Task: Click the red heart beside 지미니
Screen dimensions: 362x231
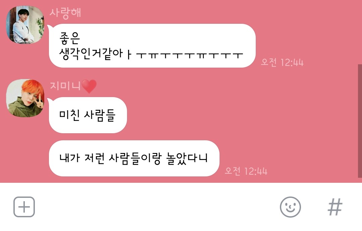Action: (x=89, y=86)
